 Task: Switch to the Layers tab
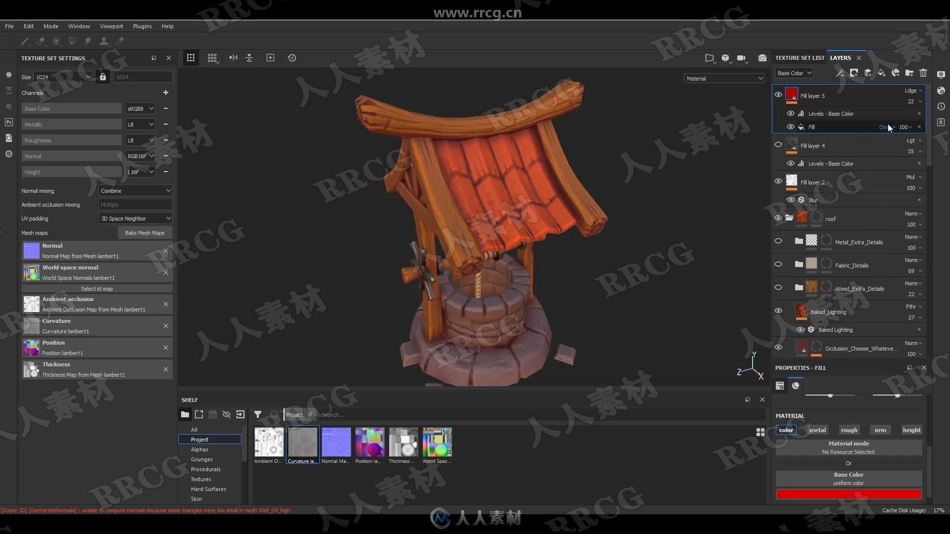coord(841,57)
